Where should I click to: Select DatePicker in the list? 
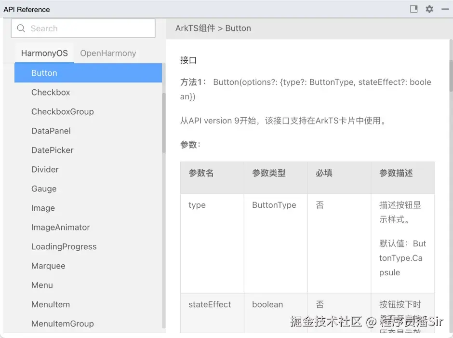pyautogui.click(x=88, y=150)
